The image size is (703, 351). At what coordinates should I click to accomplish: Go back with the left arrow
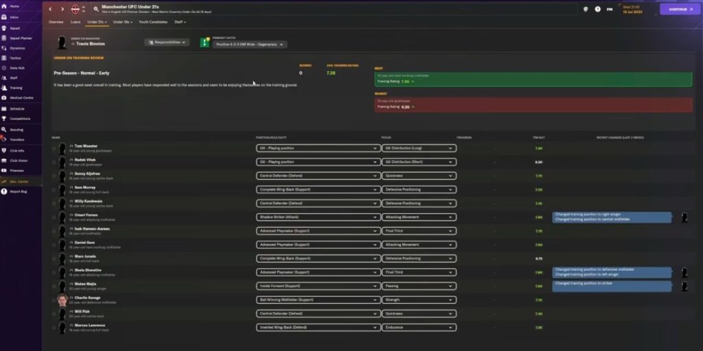pyautogui.click(x=50, y=9)
